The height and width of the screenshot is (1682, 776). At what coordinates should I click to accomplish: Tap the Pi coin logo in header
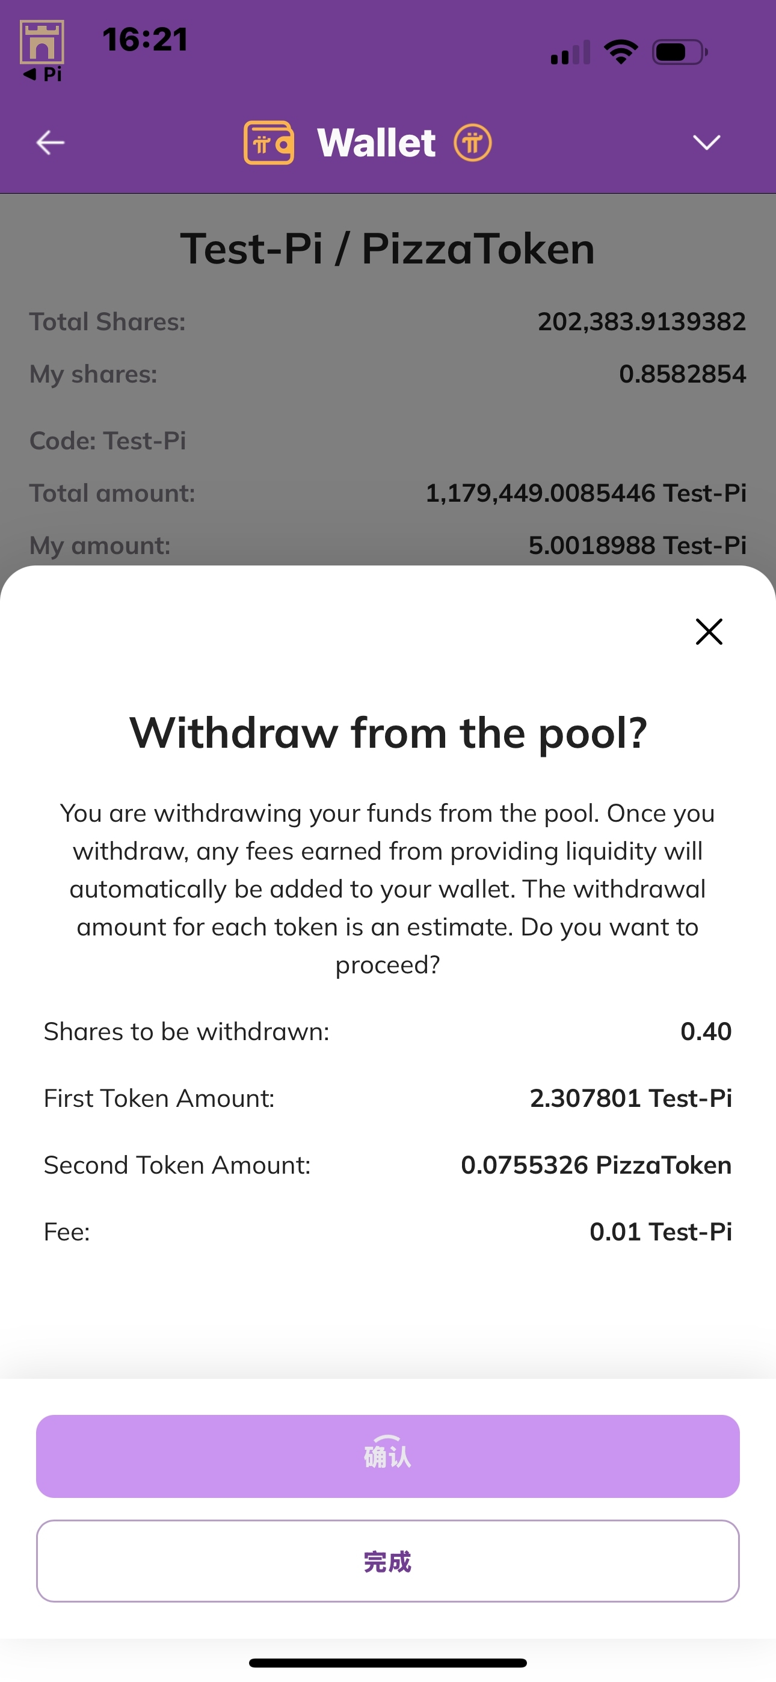click(472, 143)
